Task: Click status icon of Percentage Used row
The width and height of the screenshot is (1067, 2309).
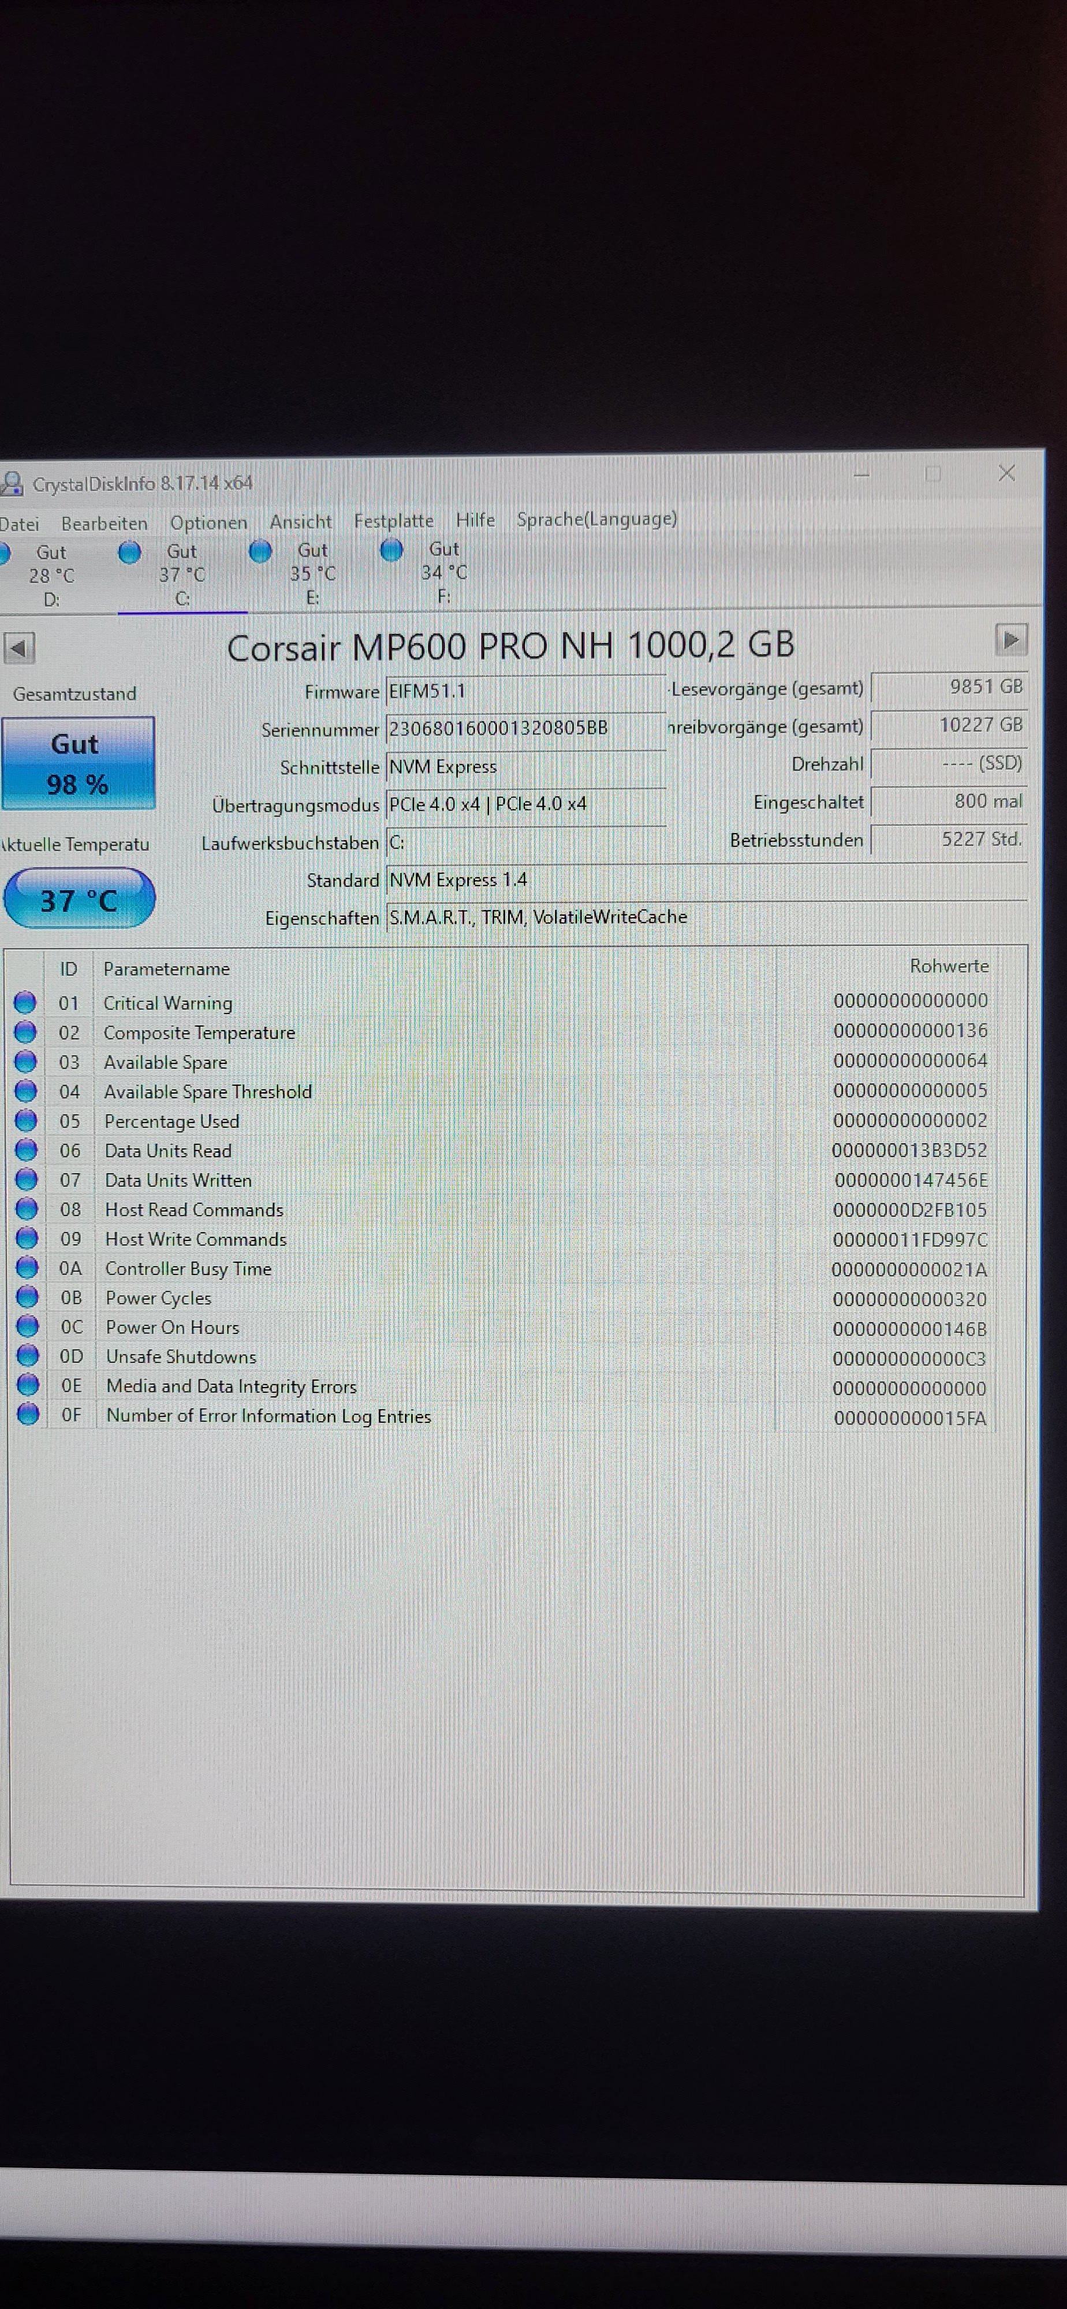Action: click(26, 1120)
